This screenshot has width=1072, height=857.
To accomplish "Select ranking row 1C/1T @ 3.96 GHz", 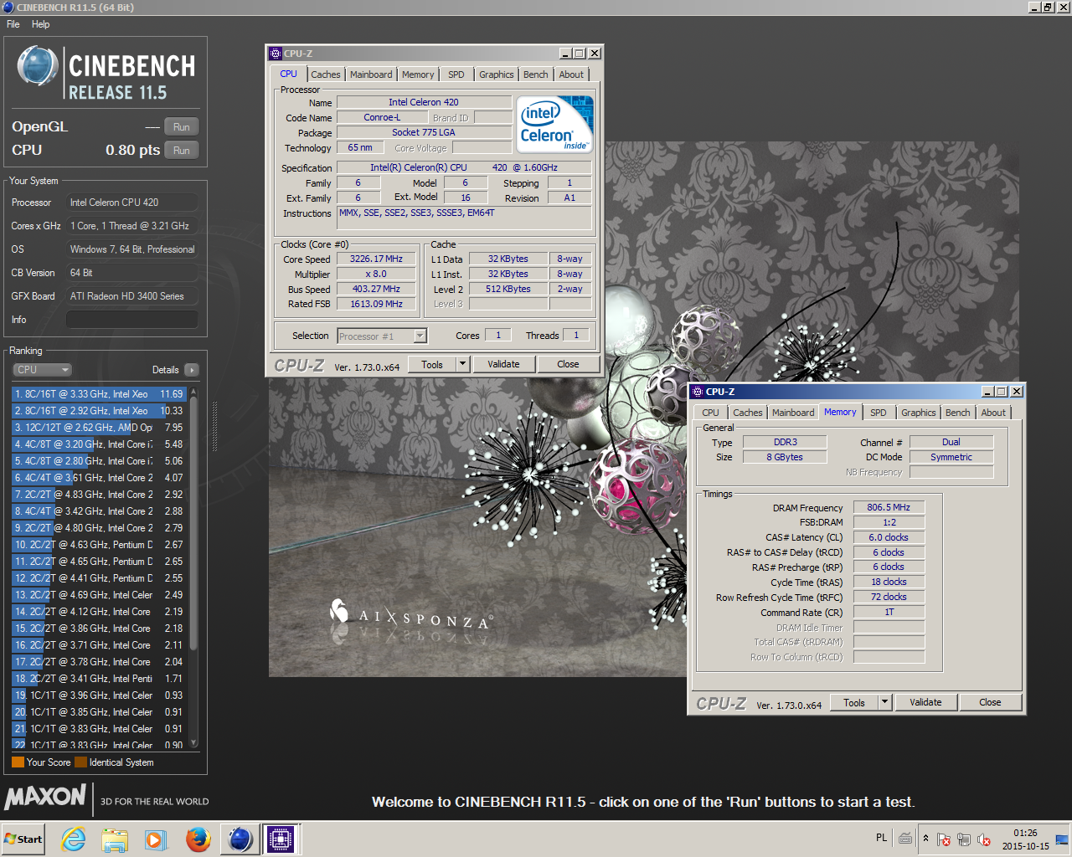I will (x=99, y=695).
